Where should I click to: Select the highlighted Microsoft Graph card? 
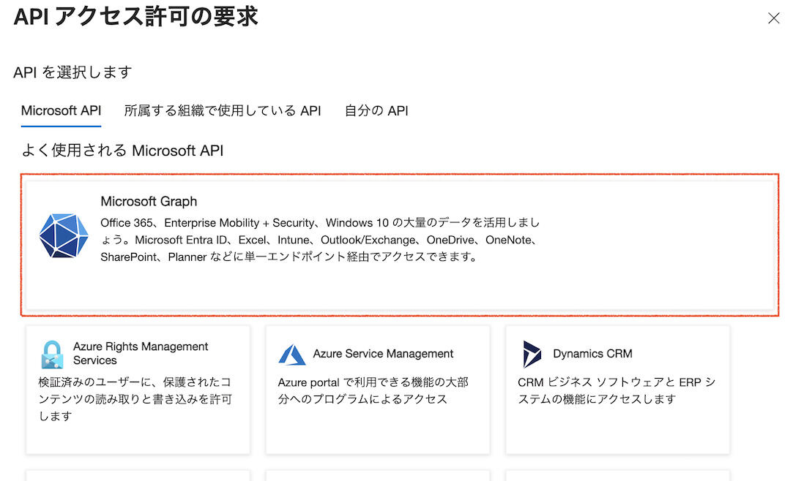[x=395, y=241]
